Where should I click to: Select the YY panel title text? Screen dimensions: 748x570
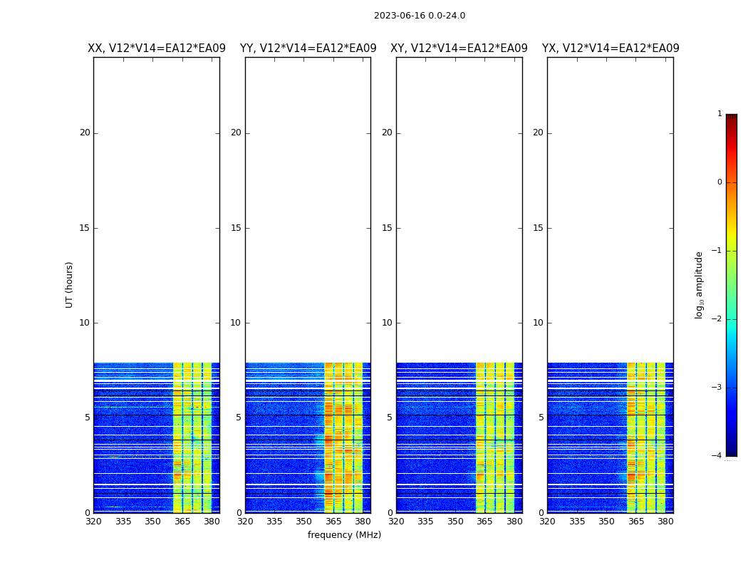(308, 48)
